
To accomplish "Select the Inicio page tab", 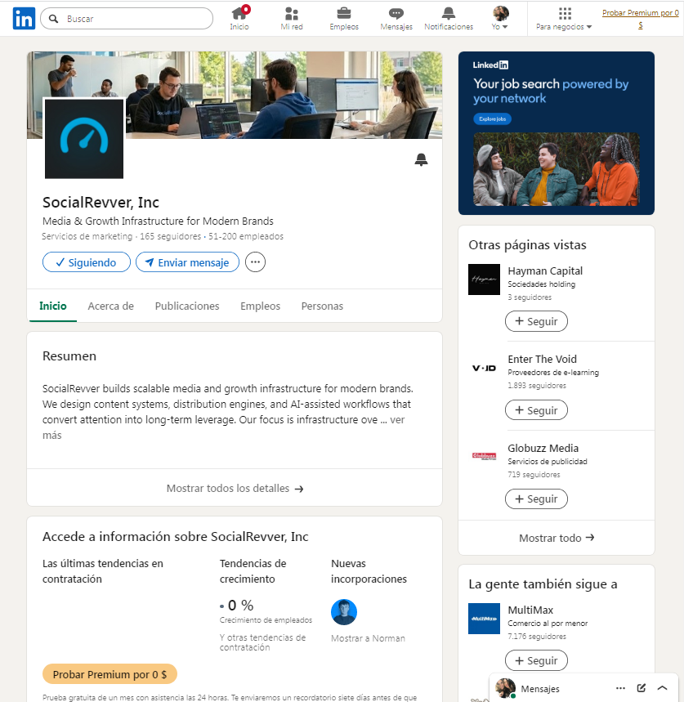I will 53,306.
